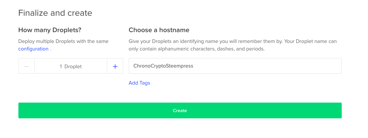The image size is (368, 138).
Task: Click the hostname text input field
Action: coord(235,66)
